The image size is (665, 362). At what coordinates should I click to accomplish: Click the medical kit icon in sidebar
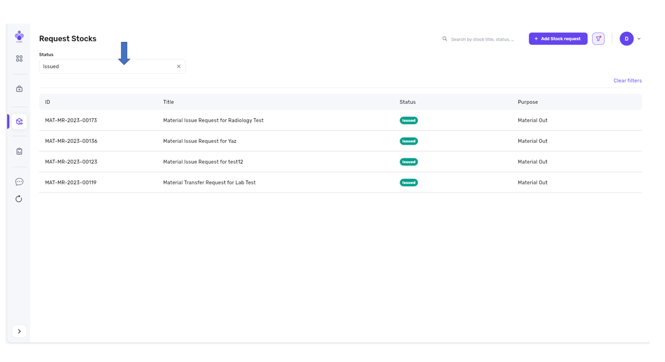pyautogui.click(x=19, y=89)
